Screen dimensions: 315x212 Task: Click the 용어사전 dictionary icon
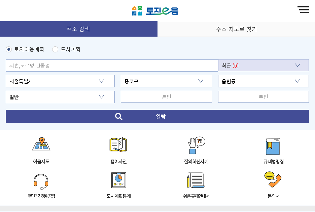pyautogui.click(x=118, y=144)
